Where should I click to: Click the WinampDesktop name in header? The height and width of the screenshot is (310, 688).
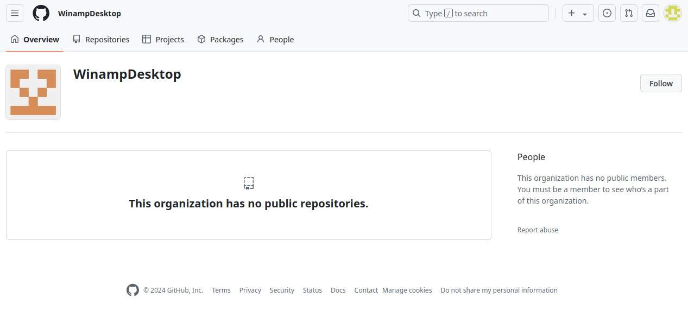(x=90, y=14)
